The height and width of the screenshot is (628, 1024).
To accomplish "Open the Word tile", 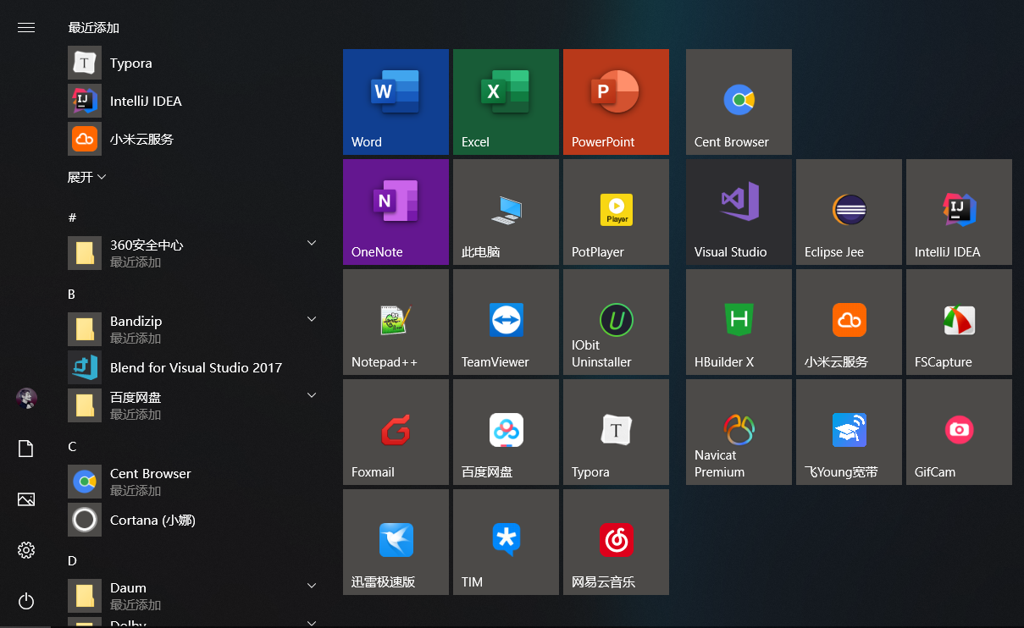I will click(x=396, y=102).
